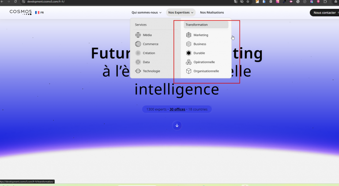339x186 pixels.
Task: Open site information icon in address bar
Action: pos(23,1)
